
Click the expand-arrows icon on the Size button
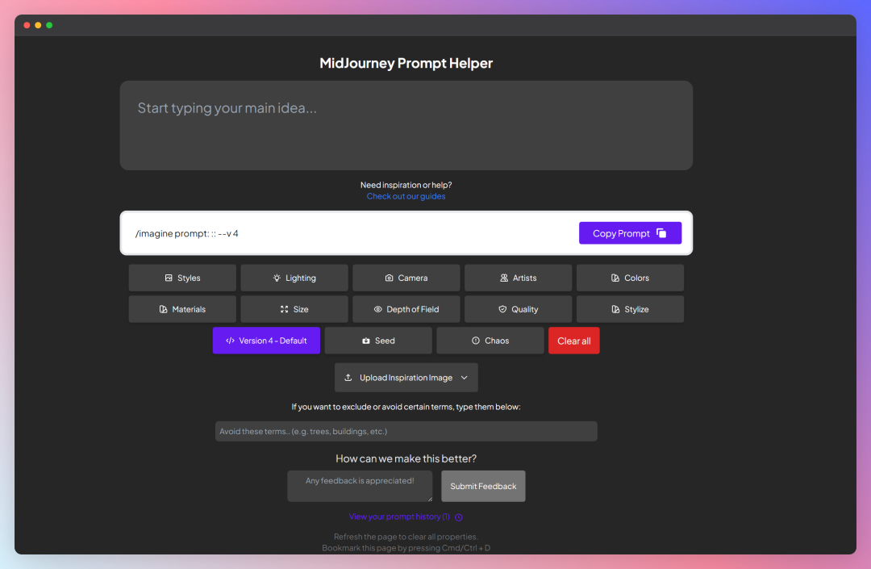284,309
